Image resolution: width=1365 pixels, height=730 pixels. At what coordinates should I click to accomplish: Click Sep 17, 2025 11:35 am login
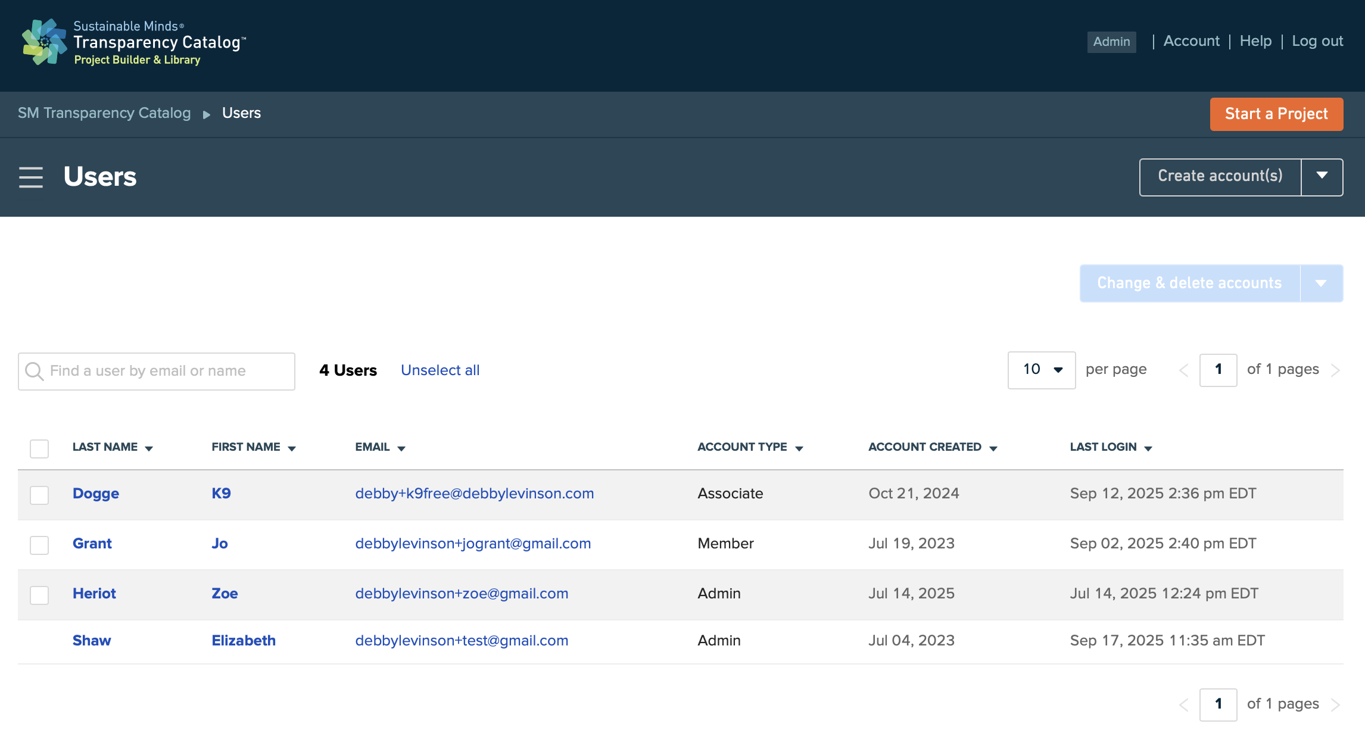(x=1167, y=641)
